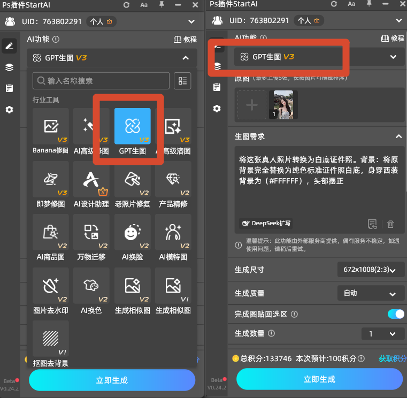Open the 生成尺寸 672x1008 dropdown
Image resolution: width=407 pixels, height=398 pixels.
pyautogui.click(x=371, y=270)
